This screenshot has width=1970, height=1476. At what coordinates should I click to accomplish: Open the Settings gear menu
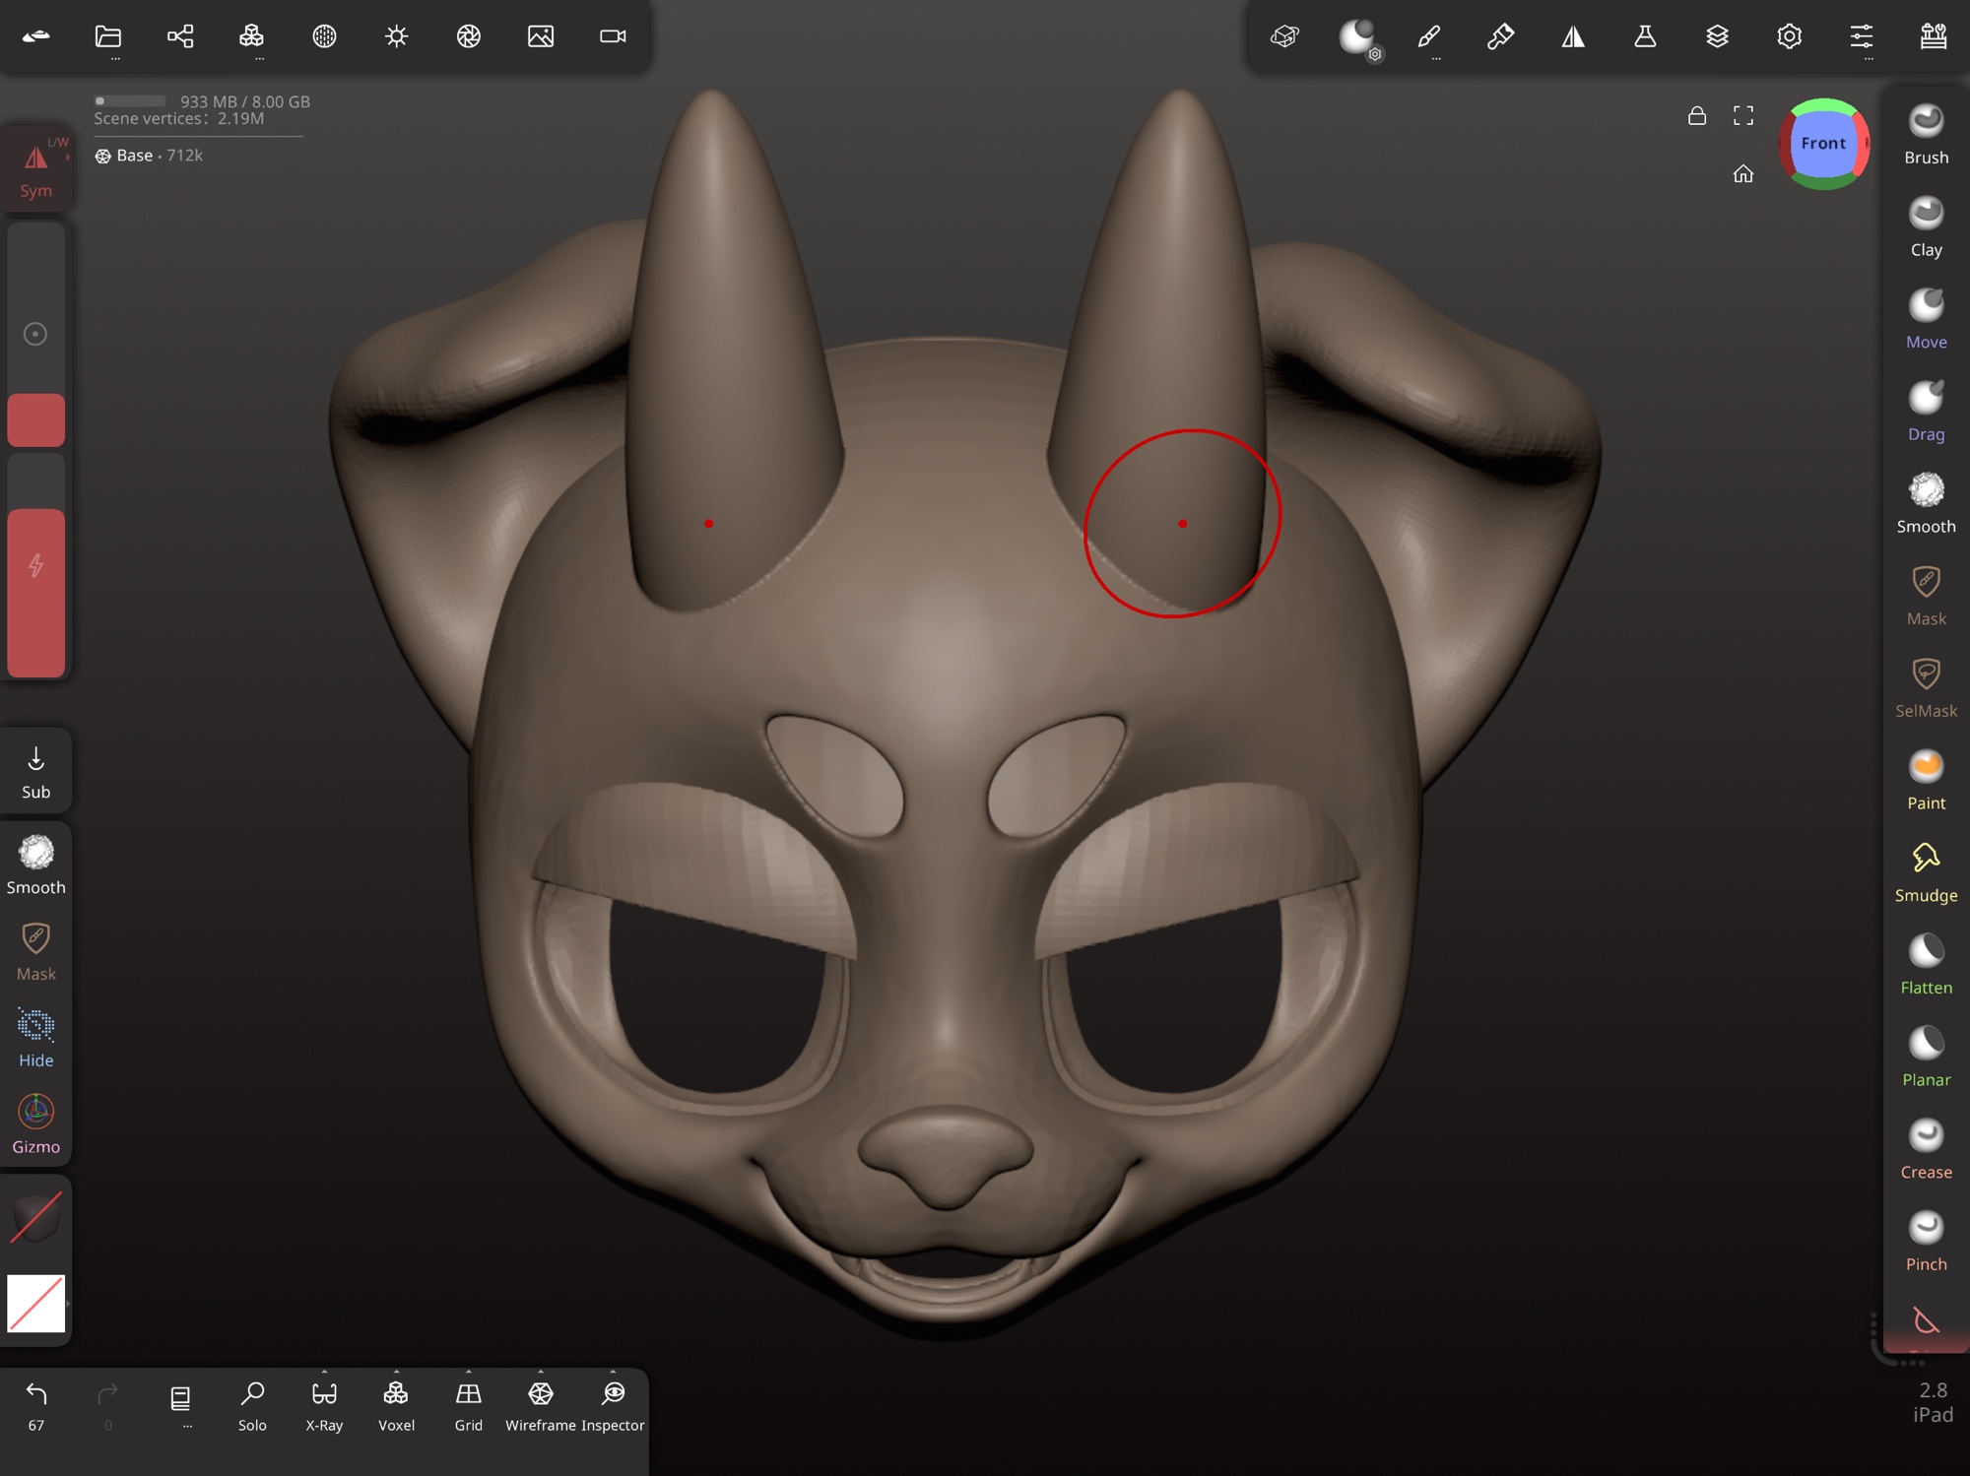pyautogui.click(x=1789, y=37)
